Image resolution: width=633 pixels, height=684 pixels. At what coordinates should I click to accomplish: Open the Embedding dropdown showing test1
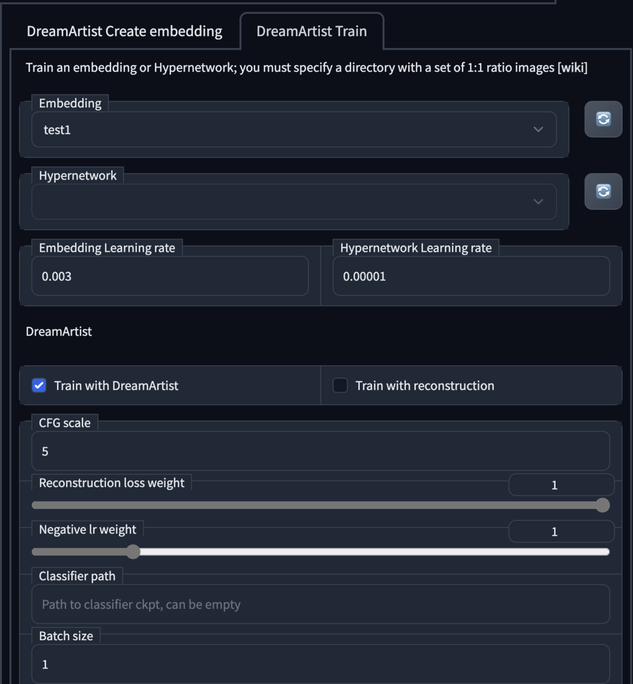pos(285,129)
